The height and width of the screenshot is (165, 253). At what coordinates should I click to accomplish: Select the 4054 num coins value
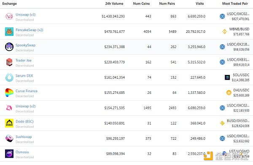coord(147,32)
